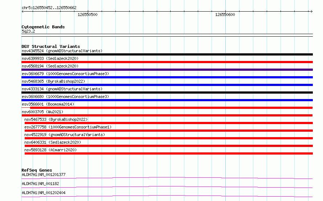
Task: Open the Cytogenetic Bands track heading
Action: click(43, 27)
